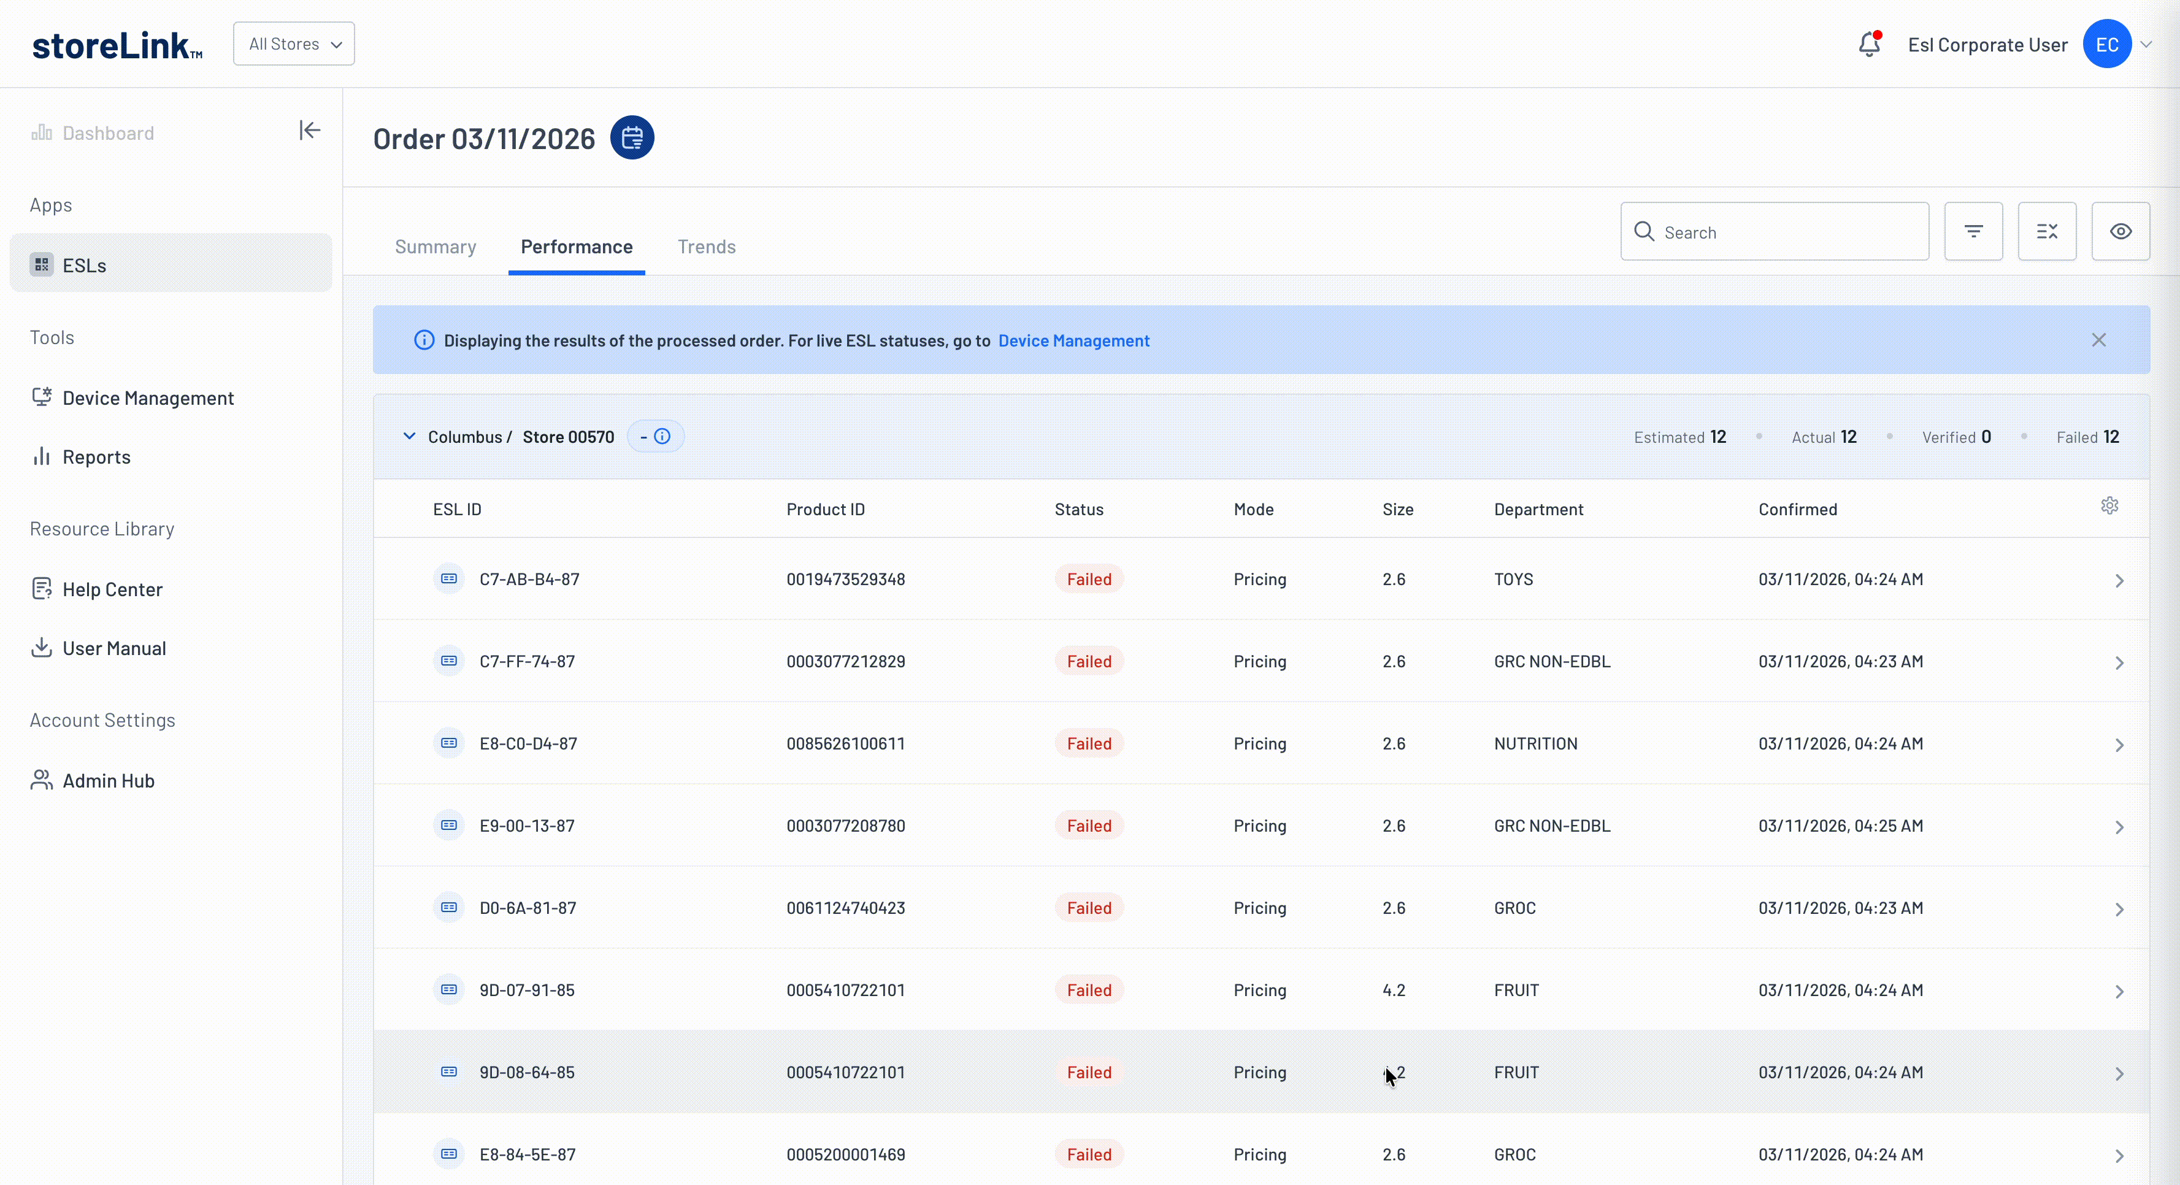Expand row C7-AB-B4-87 details chevron
The height and width of the screenshot is (1185, 2180).
pyautogui.click(x=2119, y=581)
